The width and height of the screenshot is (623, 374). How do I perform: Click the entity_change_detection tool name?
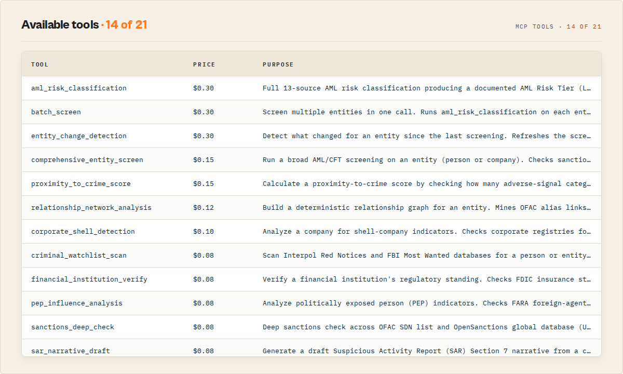[x=79, y=136]
